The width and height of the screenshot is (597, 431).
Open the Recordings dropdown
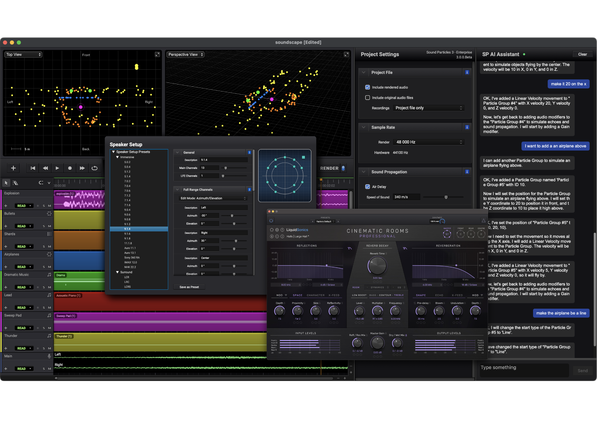pos(428,108)
